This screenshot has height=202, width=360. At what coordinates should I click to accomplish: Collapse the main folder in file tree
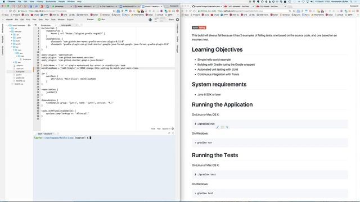coord(13,50)
